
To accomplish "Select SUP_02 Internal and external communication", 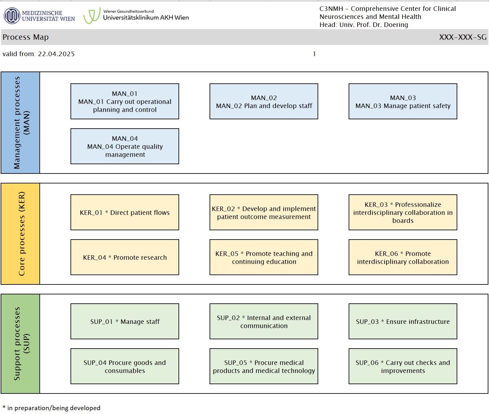I will (264, 321).
